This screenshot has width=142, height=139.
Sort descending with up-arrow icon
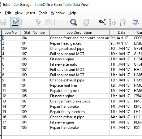(x=123, y=22)
